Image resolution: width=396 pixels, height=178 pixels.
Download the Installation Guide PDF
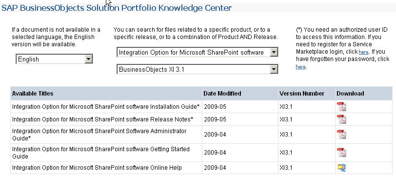coord(342,107)
